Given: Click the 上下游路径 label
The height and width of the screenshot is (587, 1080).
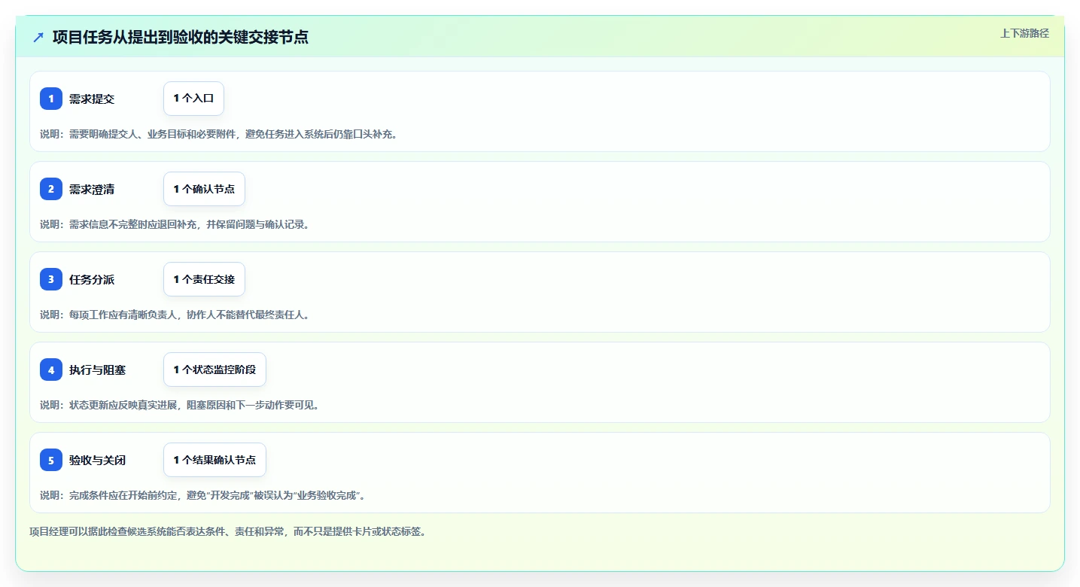Looking at the screenshot, I should click(1024, 33).
